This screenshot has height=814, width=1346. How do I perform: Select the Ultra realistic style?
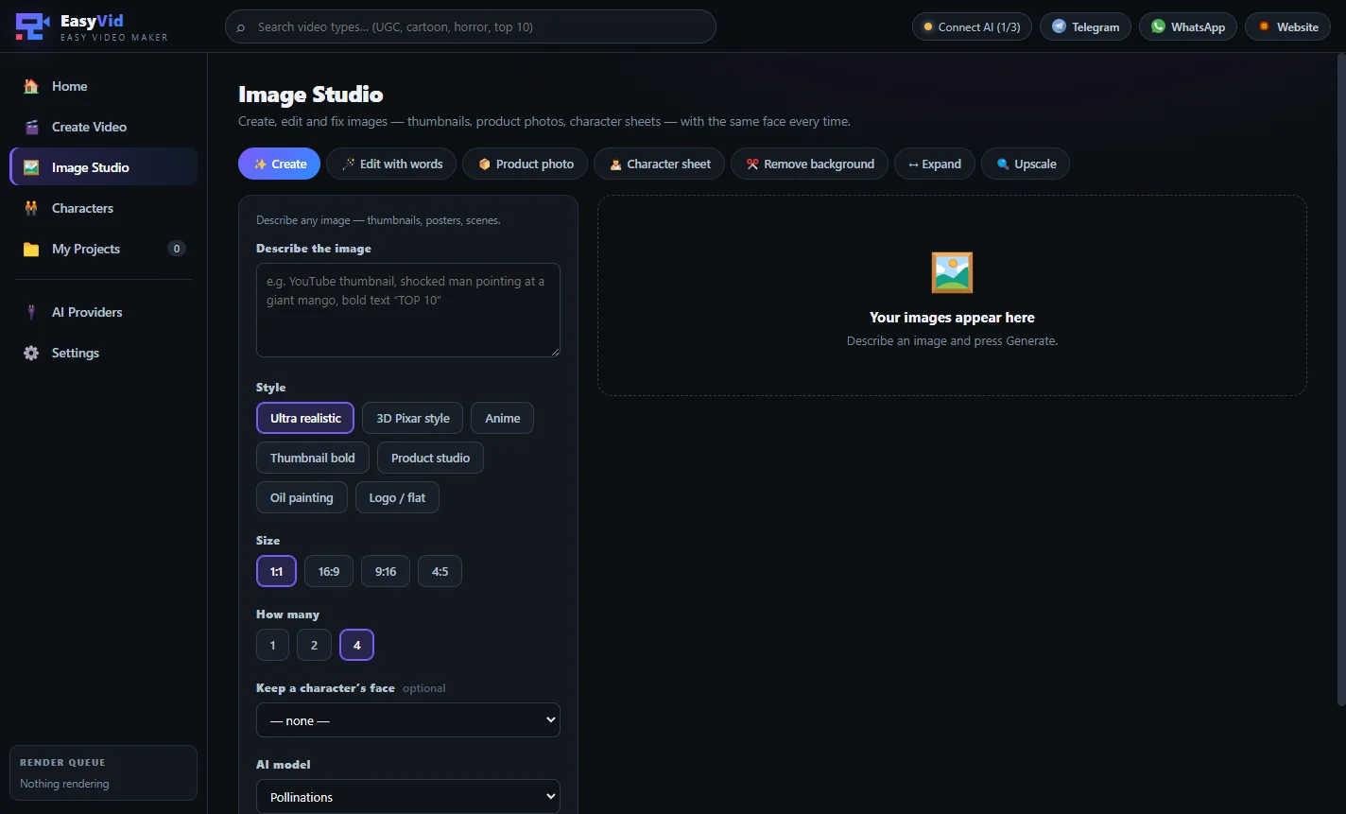(305, 418)
